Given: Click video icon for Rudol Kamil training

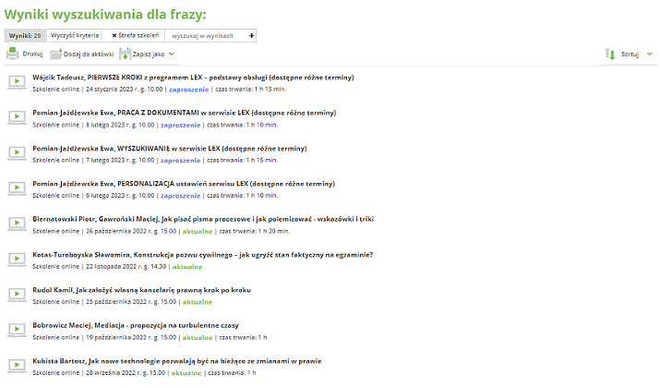Looking at the screenshot, I should [x=16, y=295].
